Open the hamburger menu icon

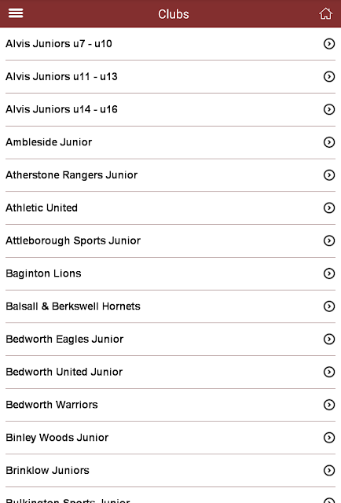16,13
